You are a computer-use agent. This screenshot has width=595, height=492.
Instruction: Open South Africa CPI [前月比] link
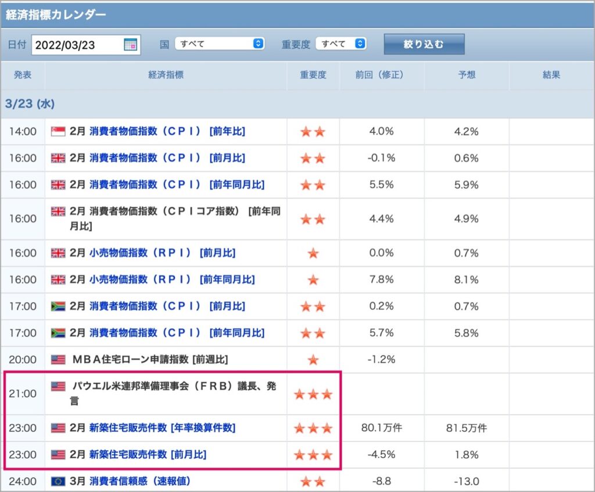(167, 306)
